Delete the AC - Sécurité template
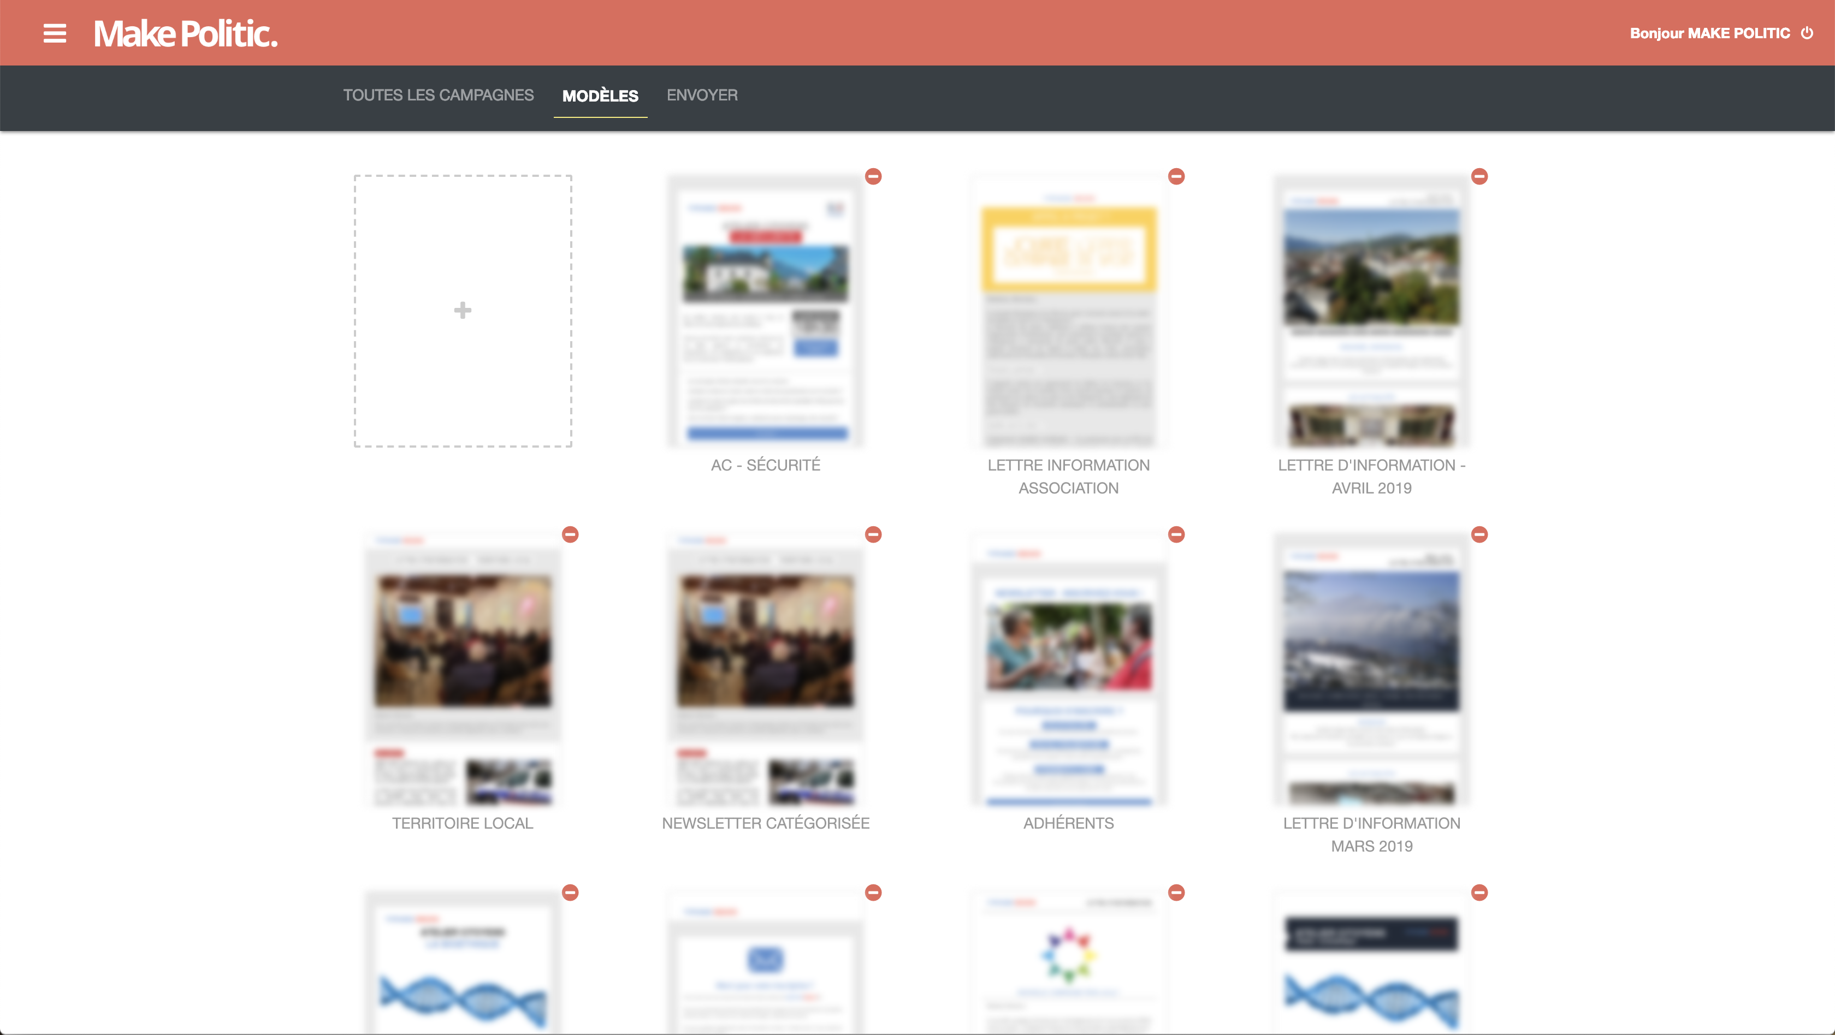 (873, 176)
